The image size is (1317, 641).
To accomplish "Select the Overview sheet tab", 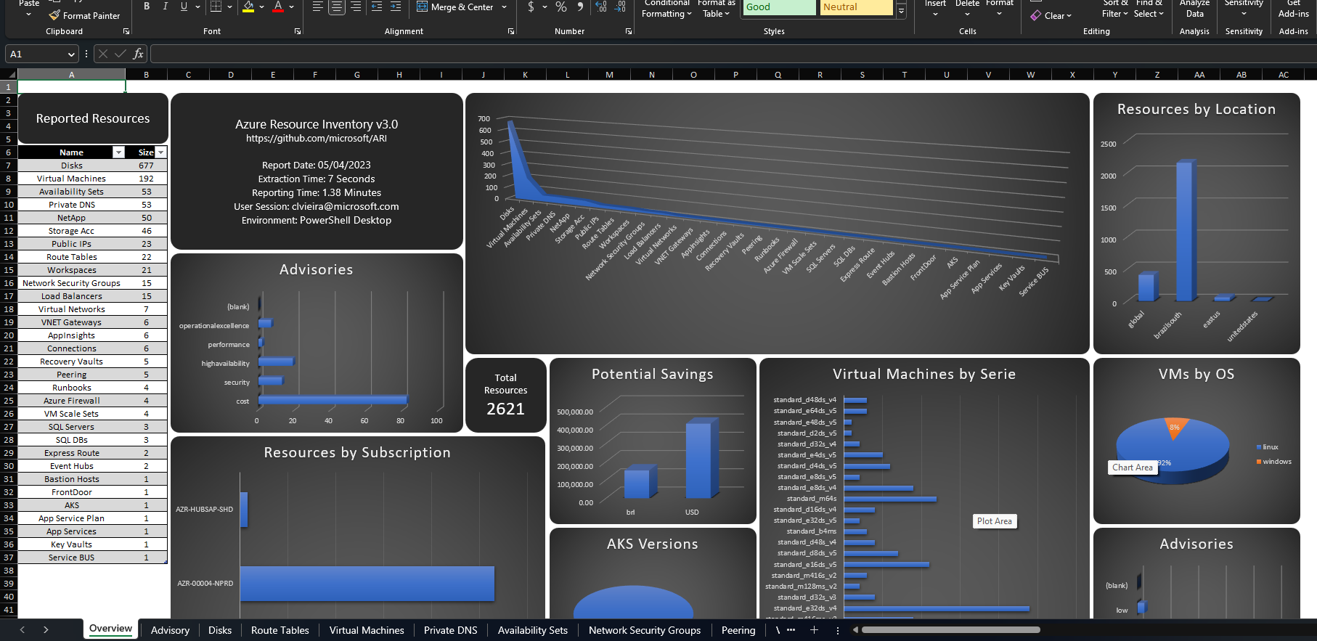I will 110,629.
